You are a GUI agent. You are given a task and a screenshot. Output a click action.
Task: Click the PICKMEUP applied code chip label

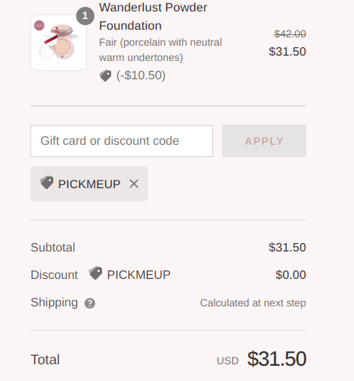(89, 184)
